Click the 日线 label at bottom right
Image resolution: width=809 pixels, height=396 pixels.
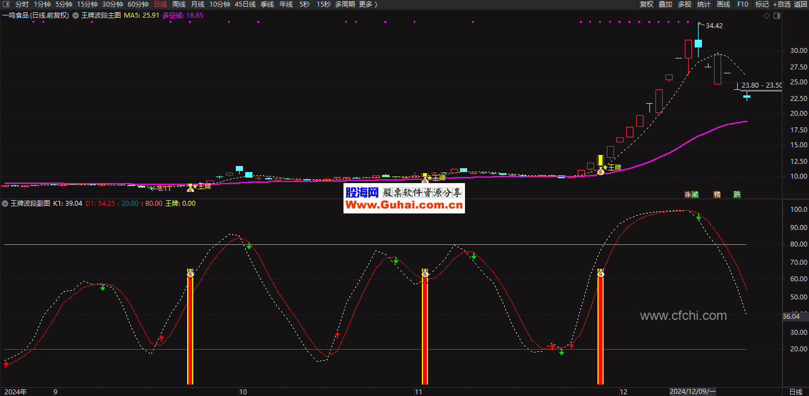796,392
